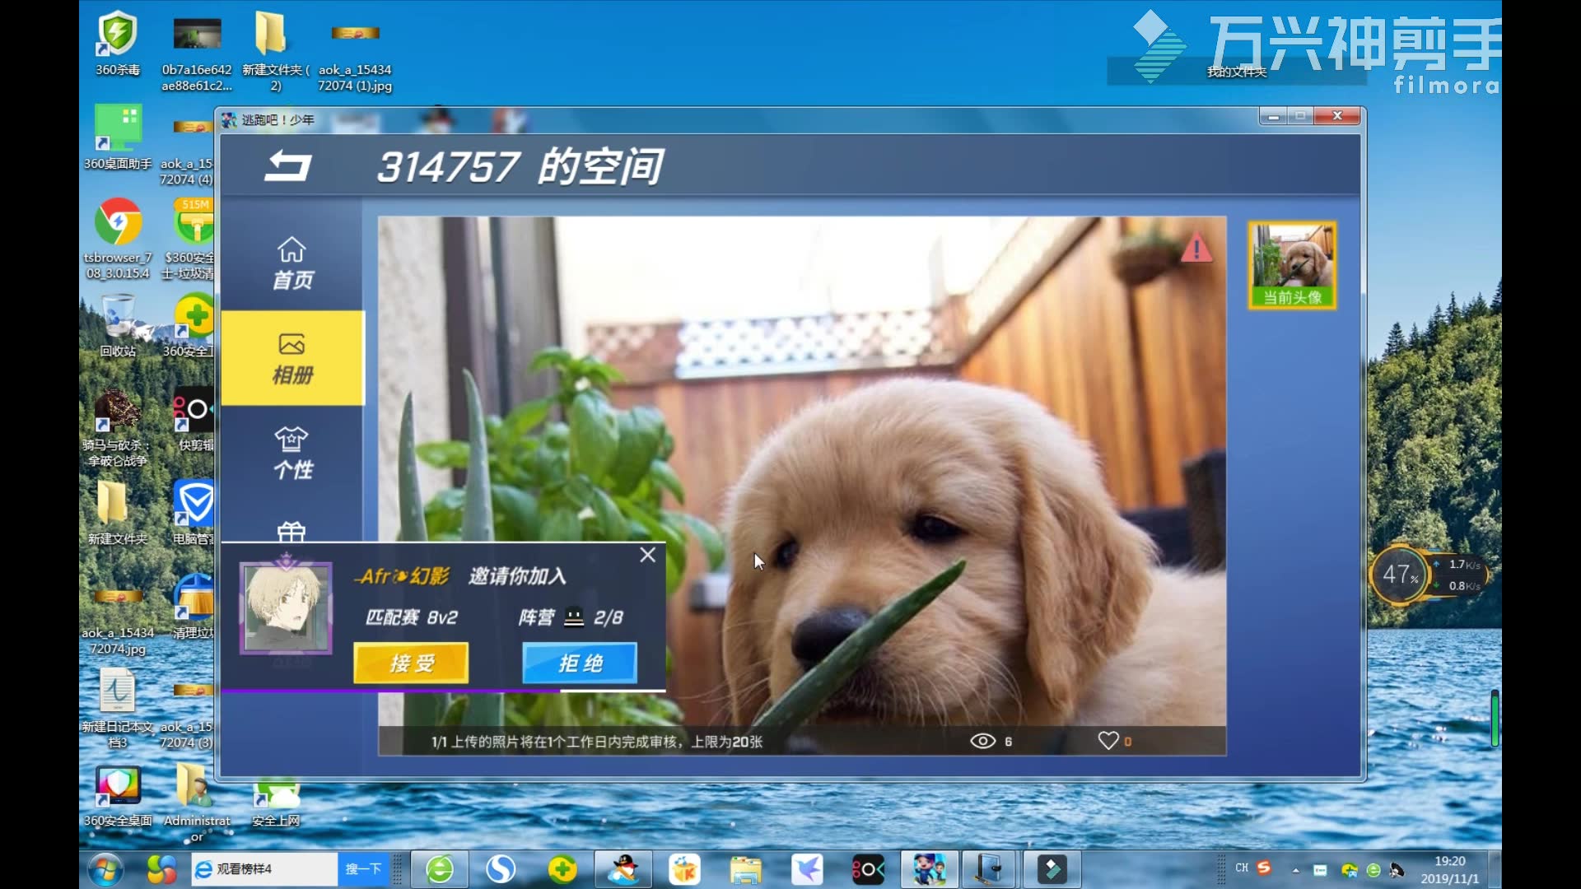The width and height of the screenshot is (1581, 889).
Task: Open the QQ penguin icon in the taskbar
Action: tap(623, 869)
